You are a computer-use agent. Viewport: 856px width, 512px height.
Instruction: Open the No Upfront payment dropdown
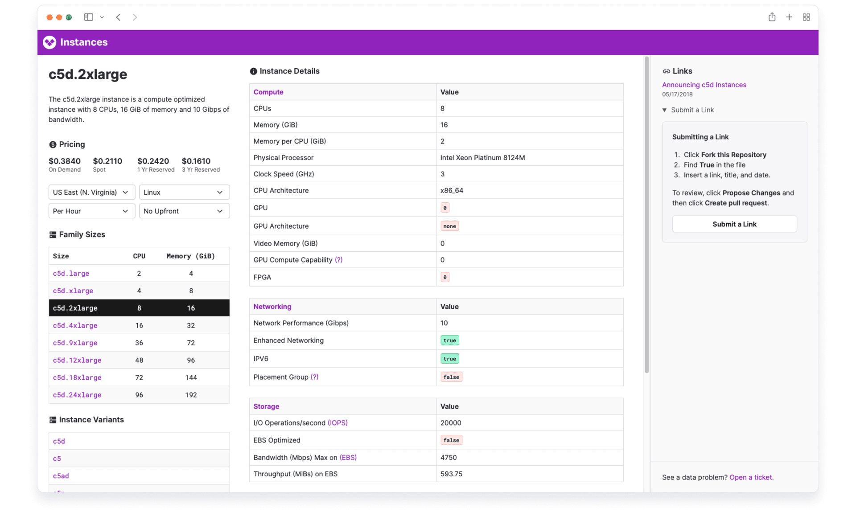(x=184, y=211)
